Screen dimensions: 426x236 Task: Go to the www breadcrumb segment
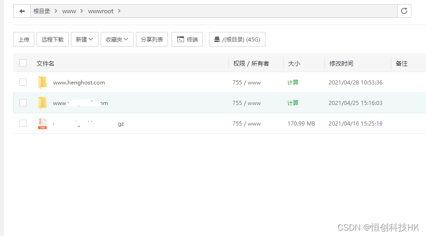pos(69,11)
